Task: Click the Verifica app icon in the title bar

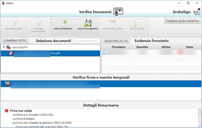Action: (x=3, y=3)
